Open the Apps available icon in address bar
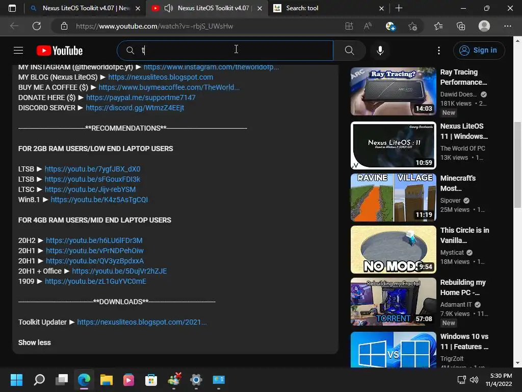The height and width of the screenshot is (392, 522). tap(349, 26)
